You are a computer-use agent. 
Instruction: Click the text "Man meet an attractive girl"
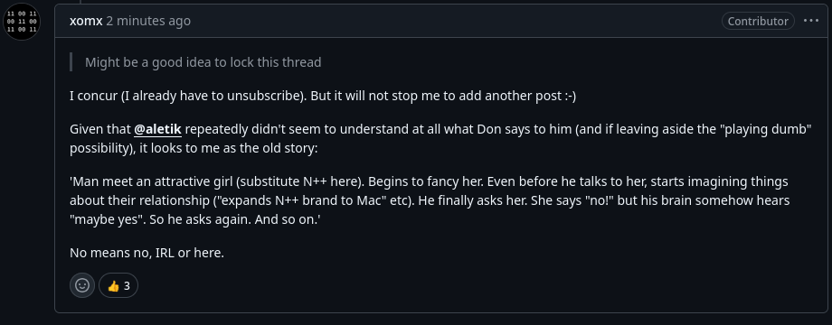(151, 181)
